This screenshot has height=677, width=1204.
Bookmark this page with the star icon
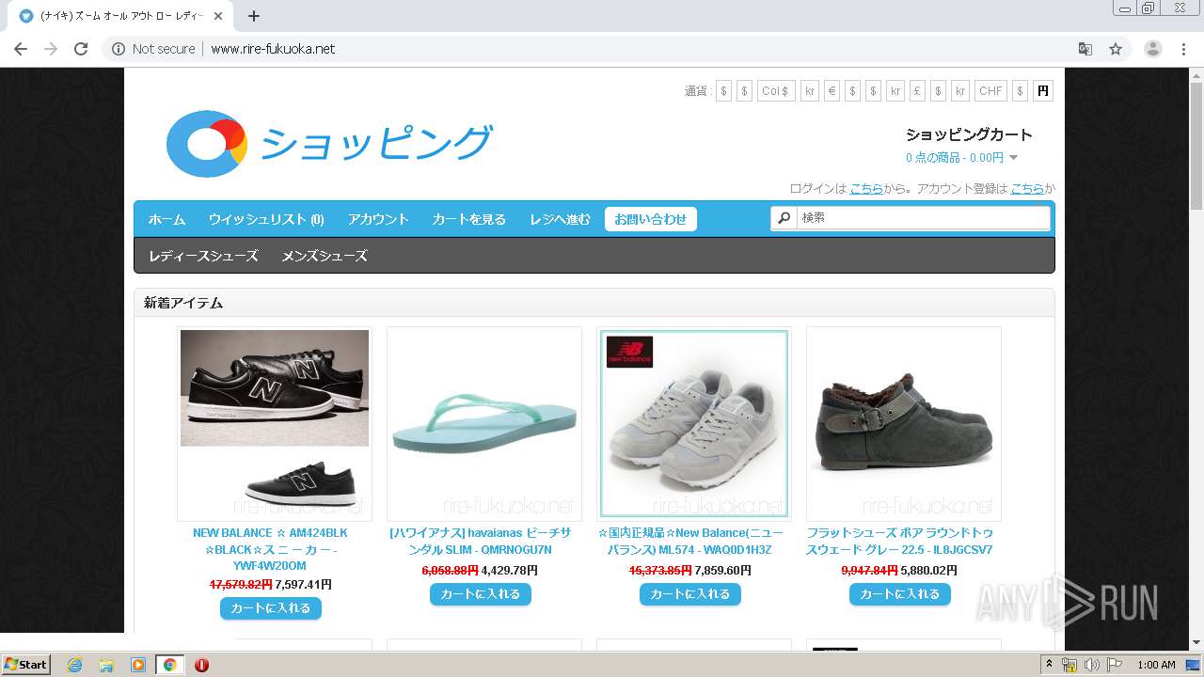(1116, 49)
